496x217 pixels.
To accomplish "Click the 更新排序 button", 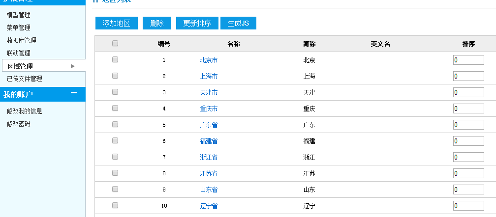I will tap(197, 23).
